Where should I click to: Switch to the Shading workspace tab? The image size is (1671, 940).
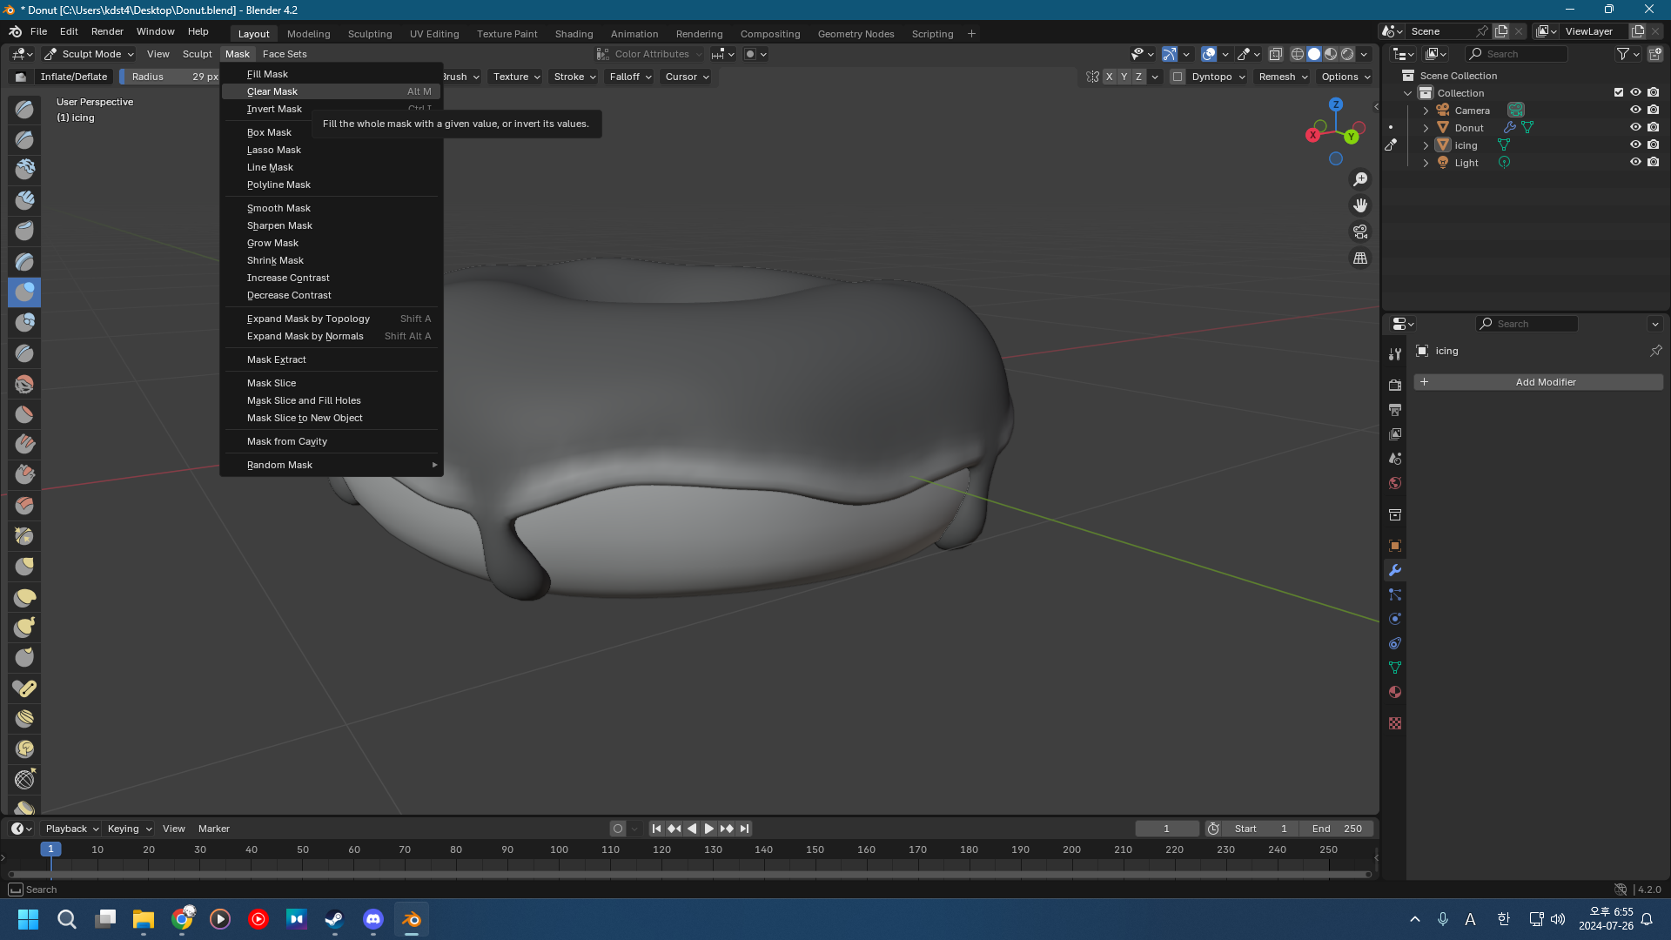point(574,34)
